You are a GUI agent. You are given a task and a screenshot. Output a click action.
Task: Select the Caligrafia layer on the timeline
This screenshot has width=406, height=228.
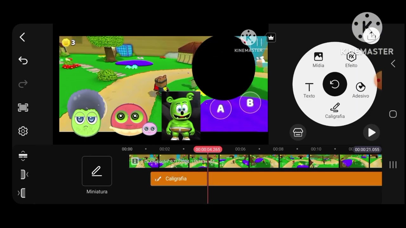click(266, 179)
